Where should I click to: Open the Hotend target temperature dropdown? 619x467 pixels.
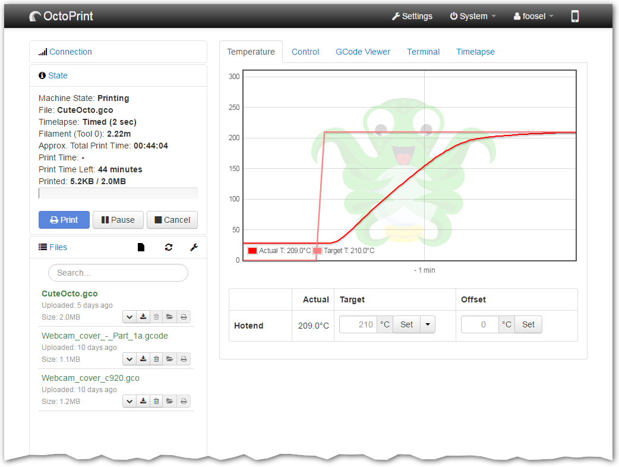[427, 324]
